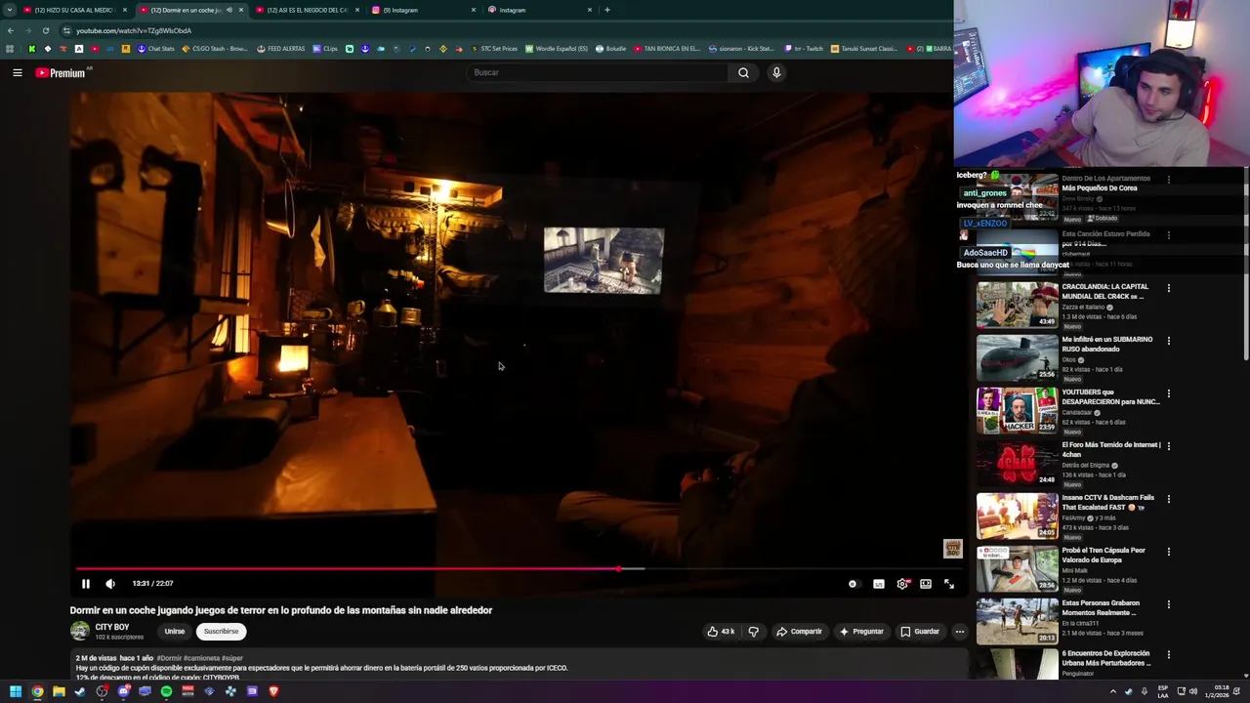Open Spotify from the taskbar

(166, 691)
